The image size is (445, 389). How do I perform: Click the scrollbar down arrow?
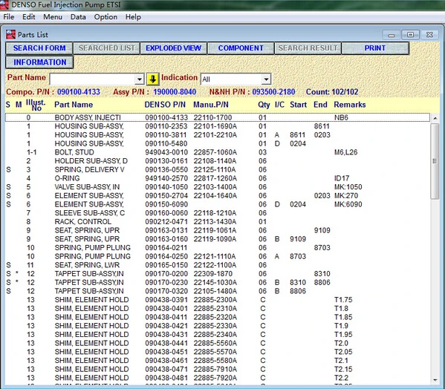click(x=435, y=380)
